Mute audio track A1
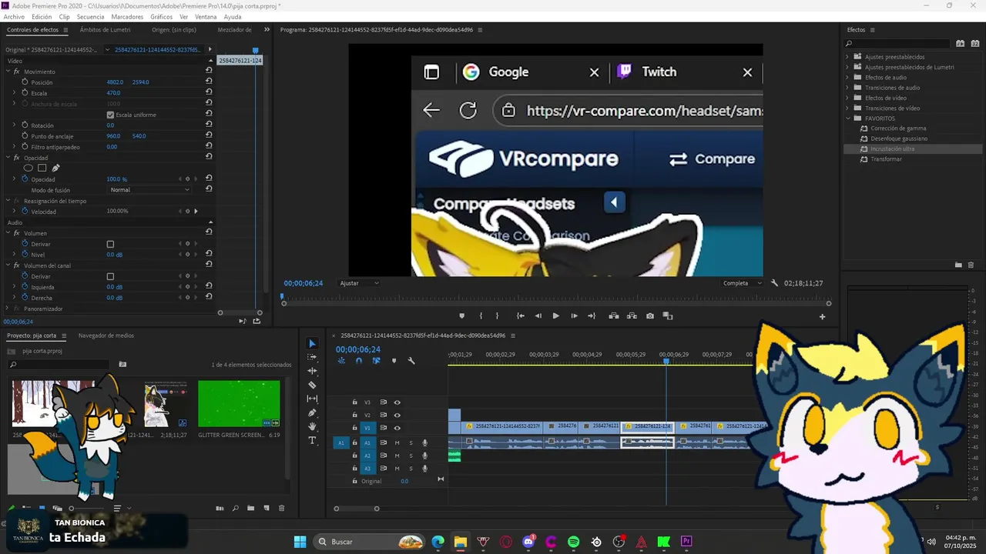 pyautogui.click(x=397, y=442)
